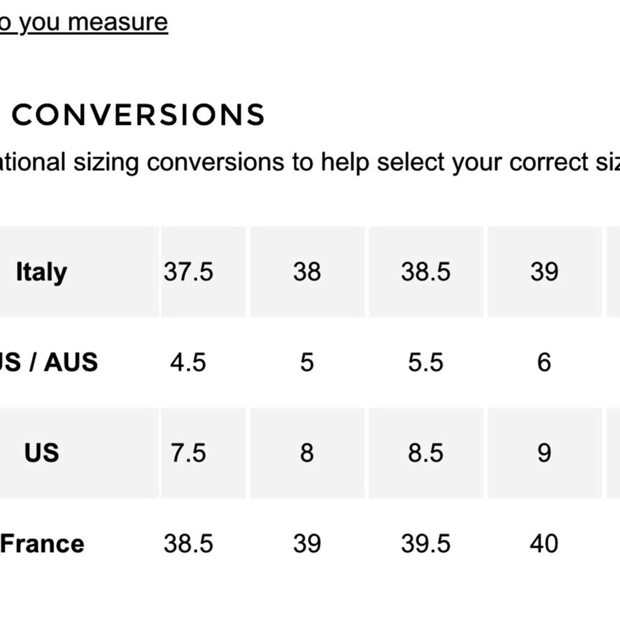
Task: Click AUS size 4.5 cell
Action: [x=188, y=362]
